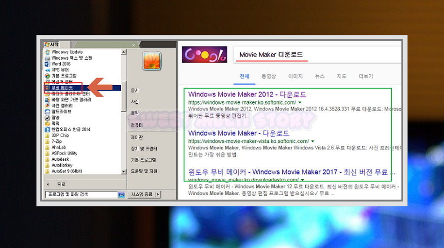Launch Windows 팩스 및 스캔

pos(68,58)
